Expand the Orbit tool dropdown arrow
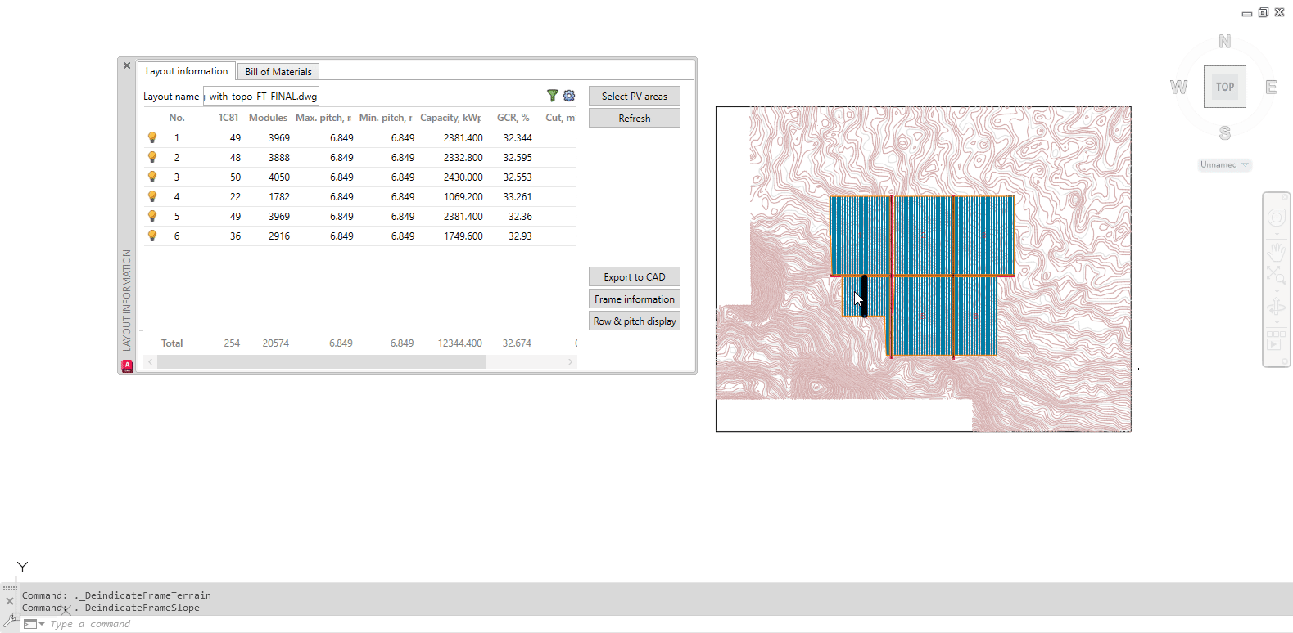The width and height of the screenshot is (1293, 633). (x=1277, y=322)
